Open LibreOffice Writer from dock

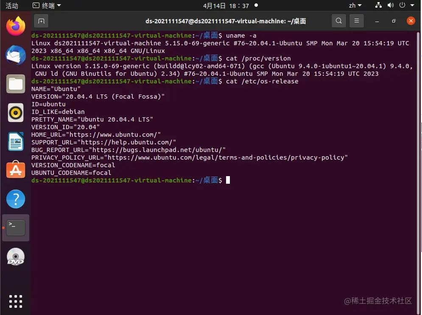coord(16,141)
